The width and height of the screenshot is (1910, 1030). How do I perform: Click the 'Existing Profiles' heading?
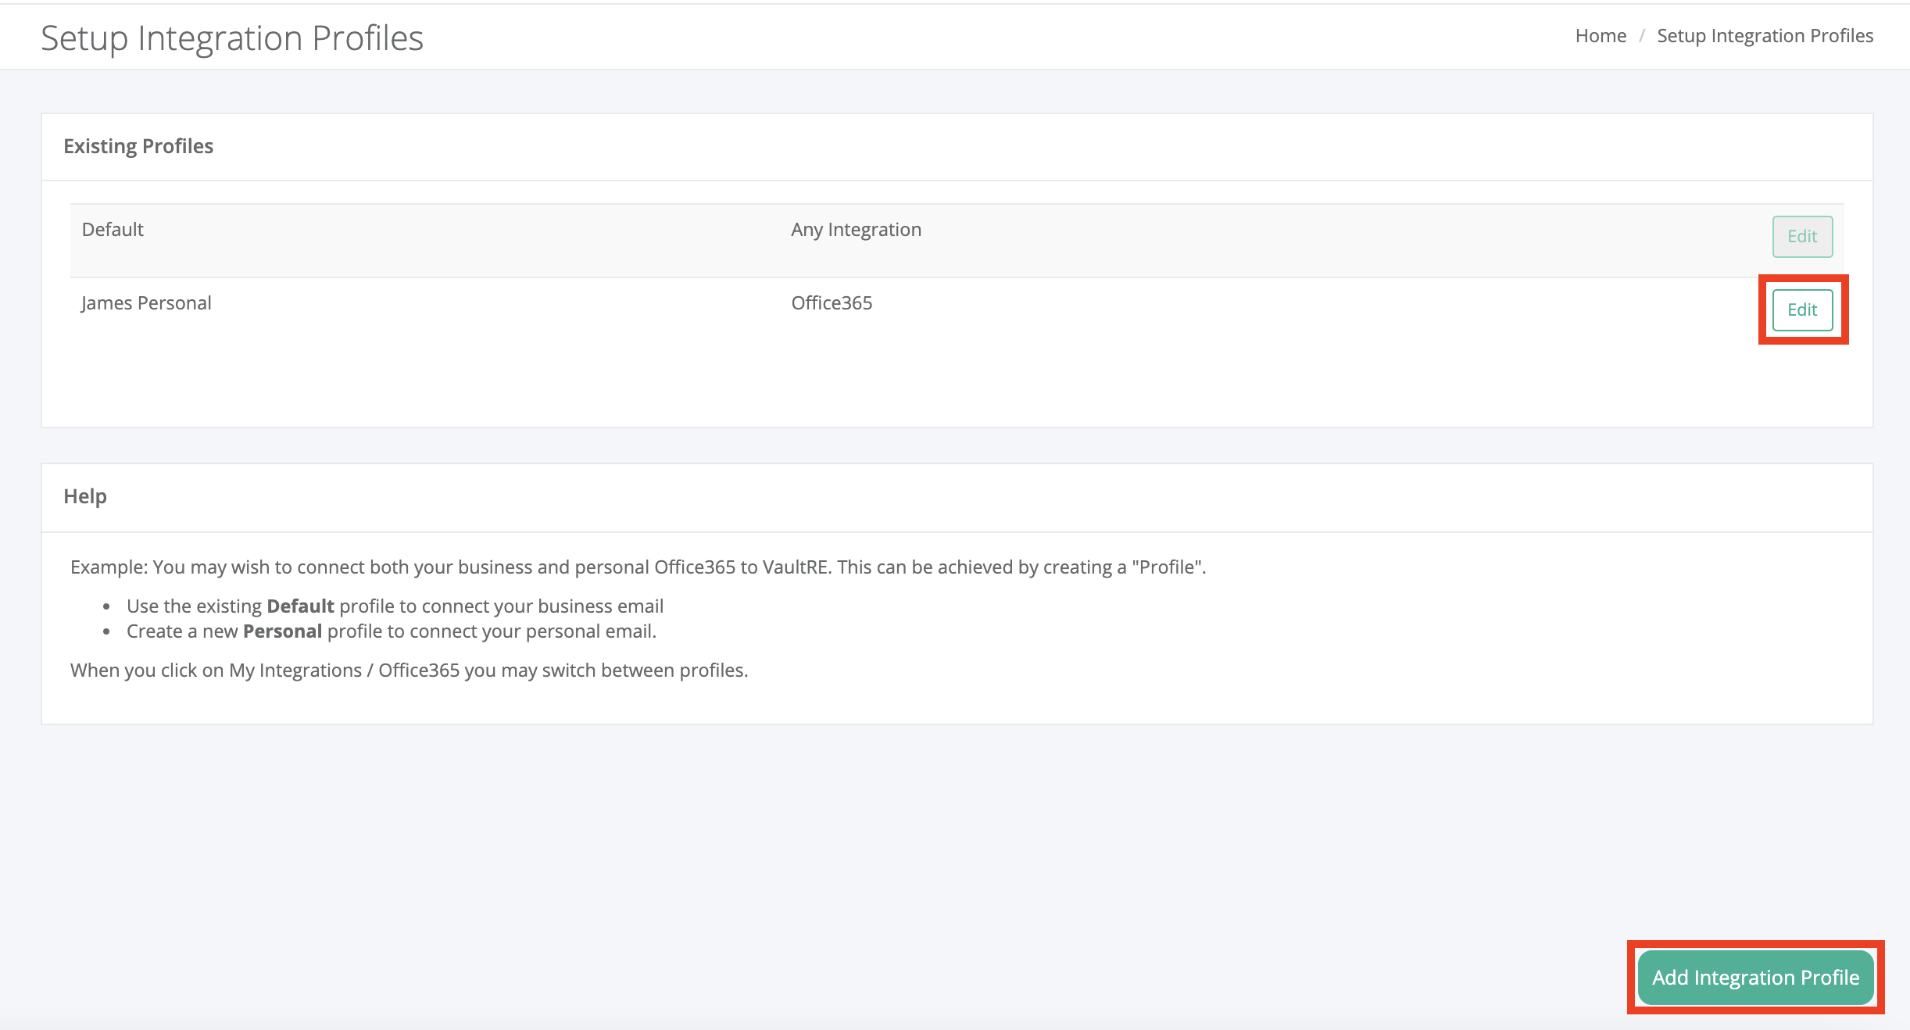138,146
